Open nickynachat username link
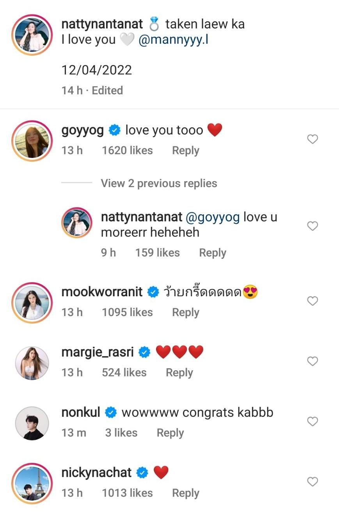 pyautogui.click(x=96, y=473)
